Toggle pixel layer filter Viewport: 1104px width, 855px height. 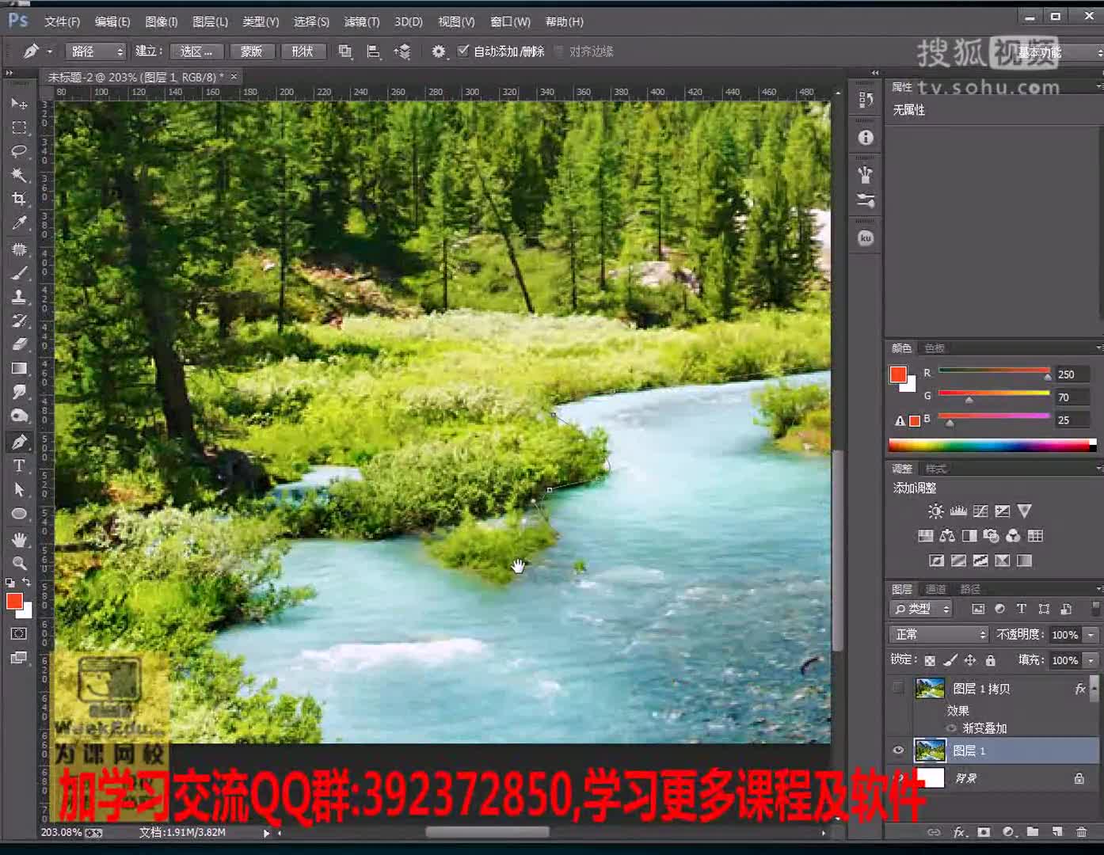tap(978, 609)
